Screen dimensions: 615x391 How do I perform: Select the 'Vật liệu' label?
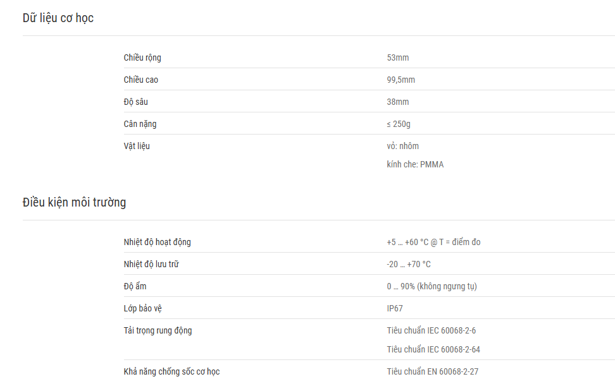pos(137,146)
